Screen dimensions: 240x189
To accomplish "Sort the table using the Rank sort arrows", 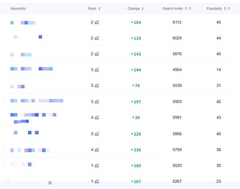I will coord(100,9).
